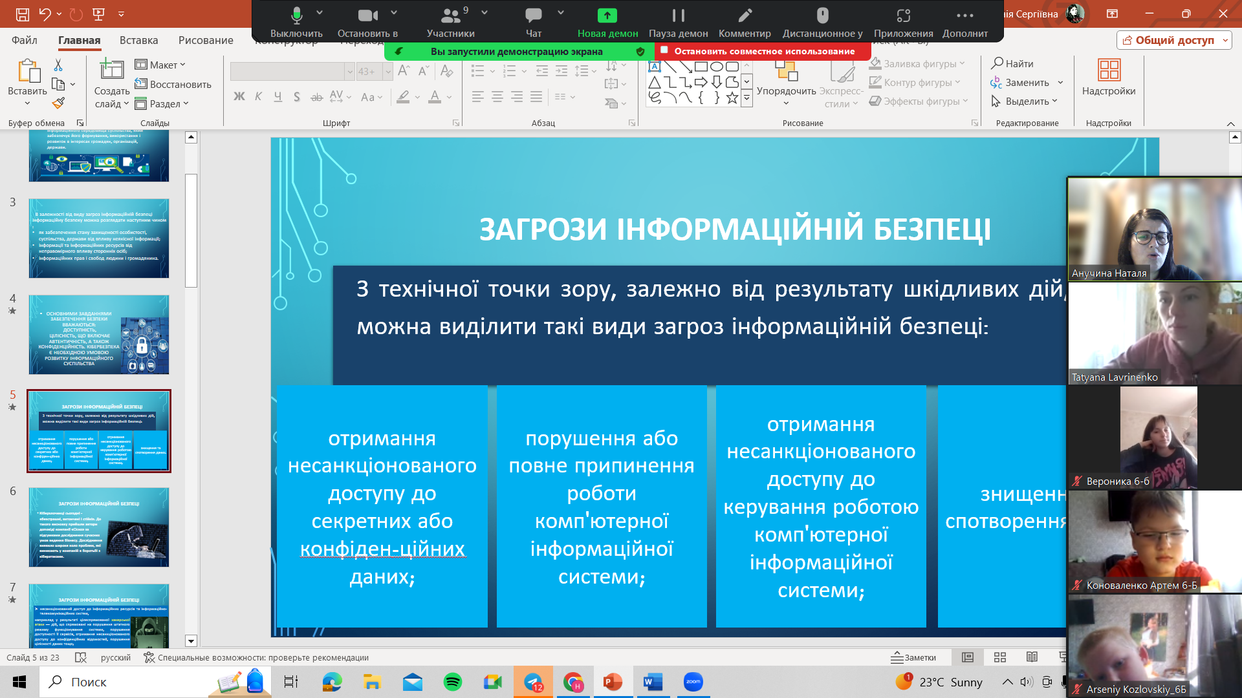Open Zoom participants panel
Viewport: 1242px width, 698px height.
click(x=450, y=16)
